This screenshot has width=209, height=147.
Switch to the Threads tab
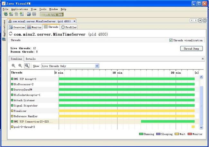pyautogui.click(x=51, y=27)
